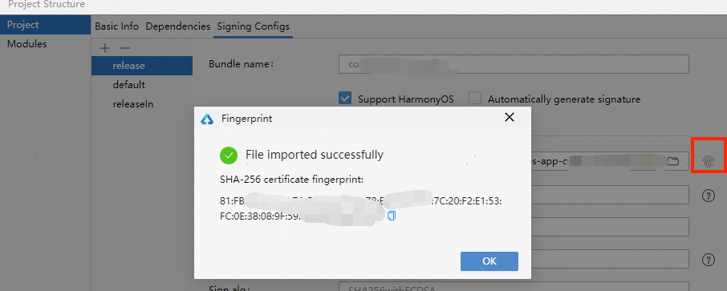This screenshot has width=727, height=291.
Task: Click the DevEco logo in the Fingerprint dialog
Action: coord(207,119)
